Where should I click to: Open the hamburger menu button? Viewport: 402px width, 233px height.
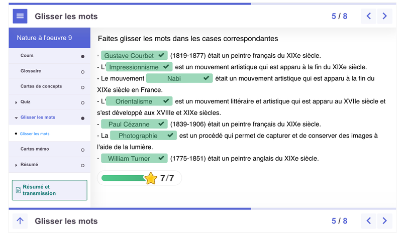20,16
